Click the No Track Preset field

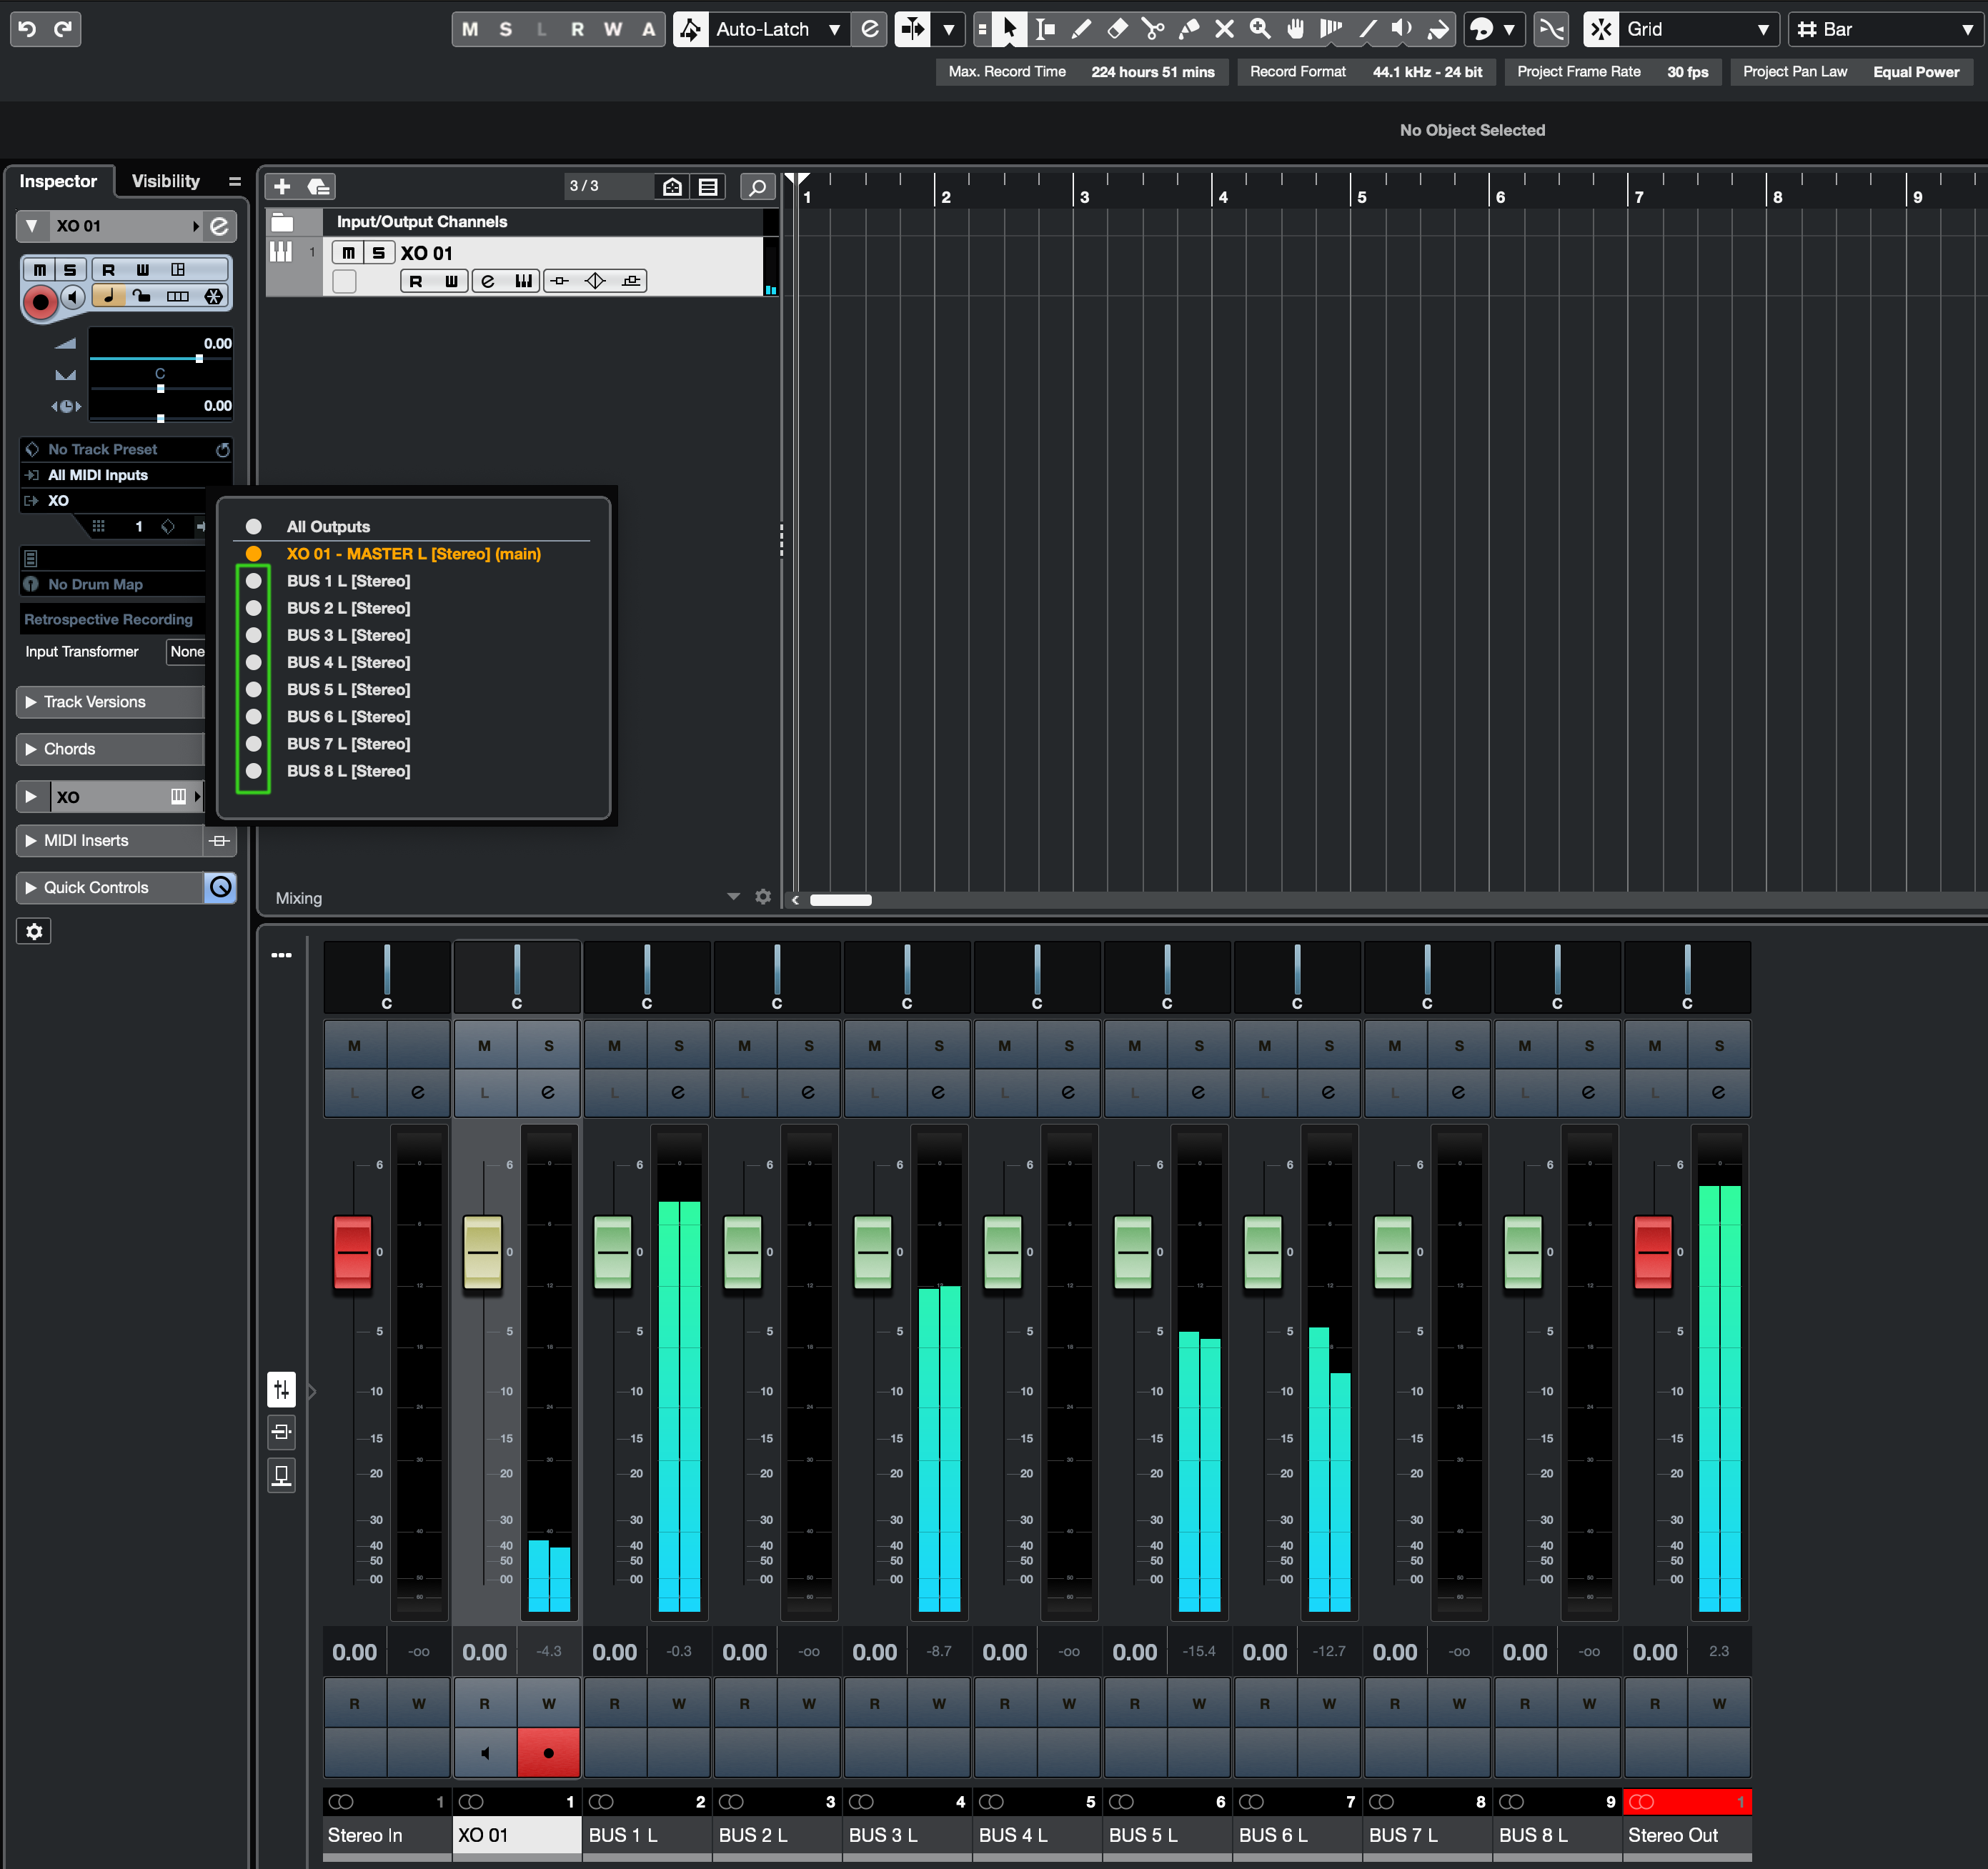click(126, 449)
